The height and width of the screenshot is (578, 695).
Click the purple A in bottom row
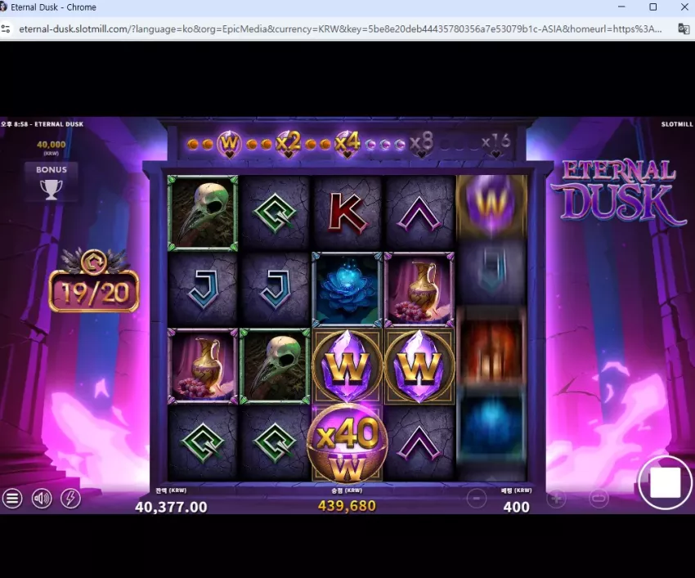click(419, 443)
